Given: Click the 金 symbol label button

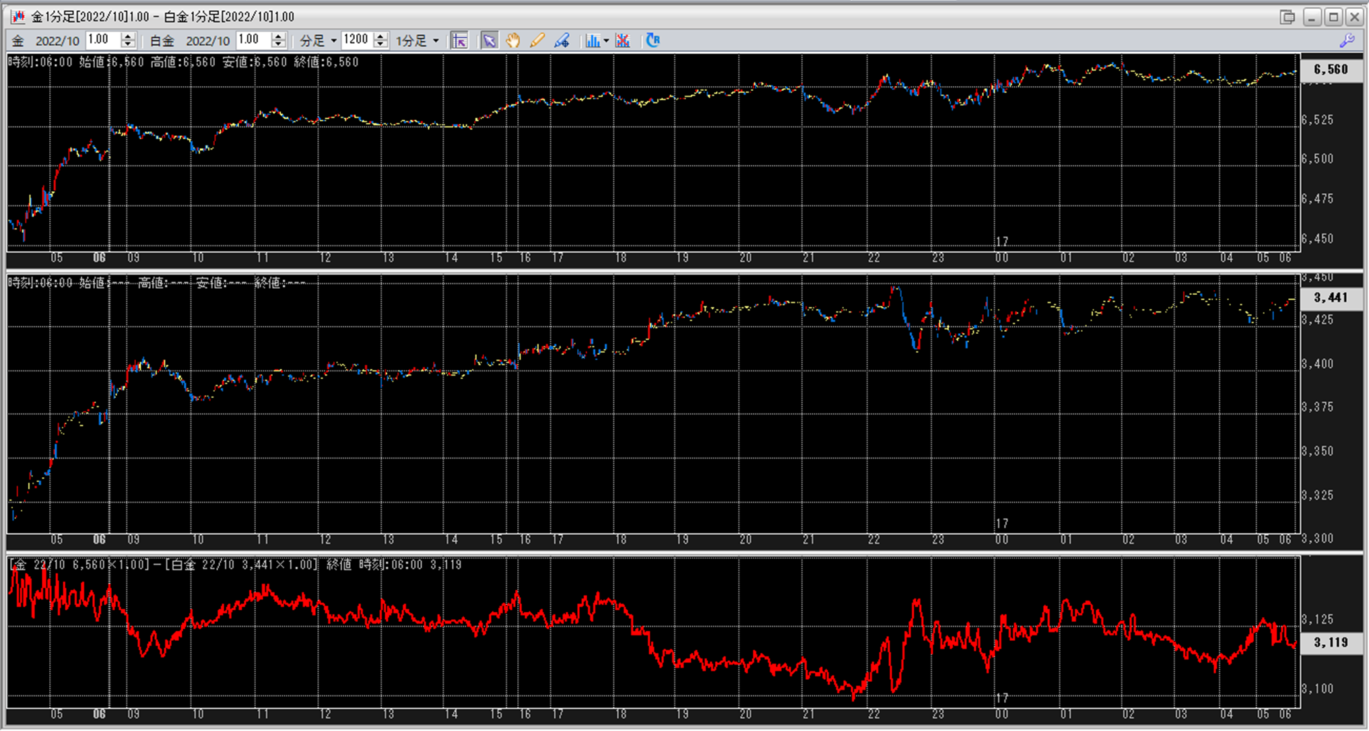Looking at the screenshot, I should coord(18,41).
